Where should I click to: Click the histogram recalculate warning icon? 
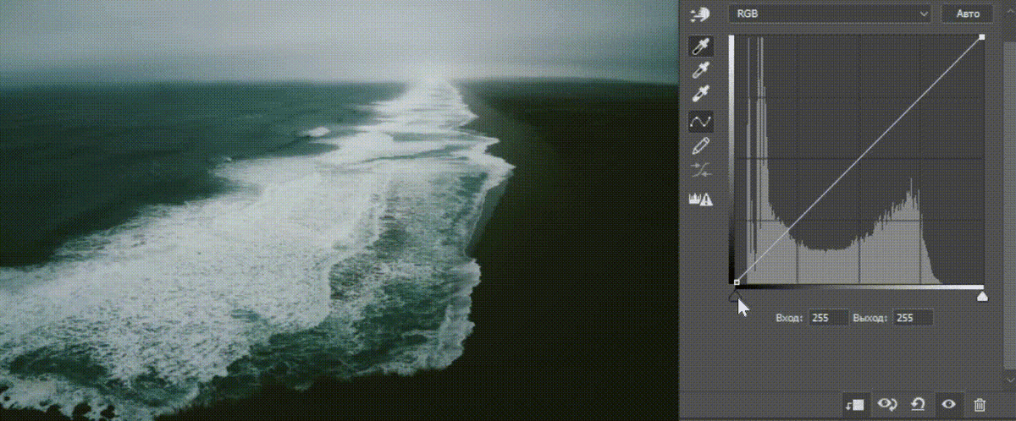coord(702,200)
